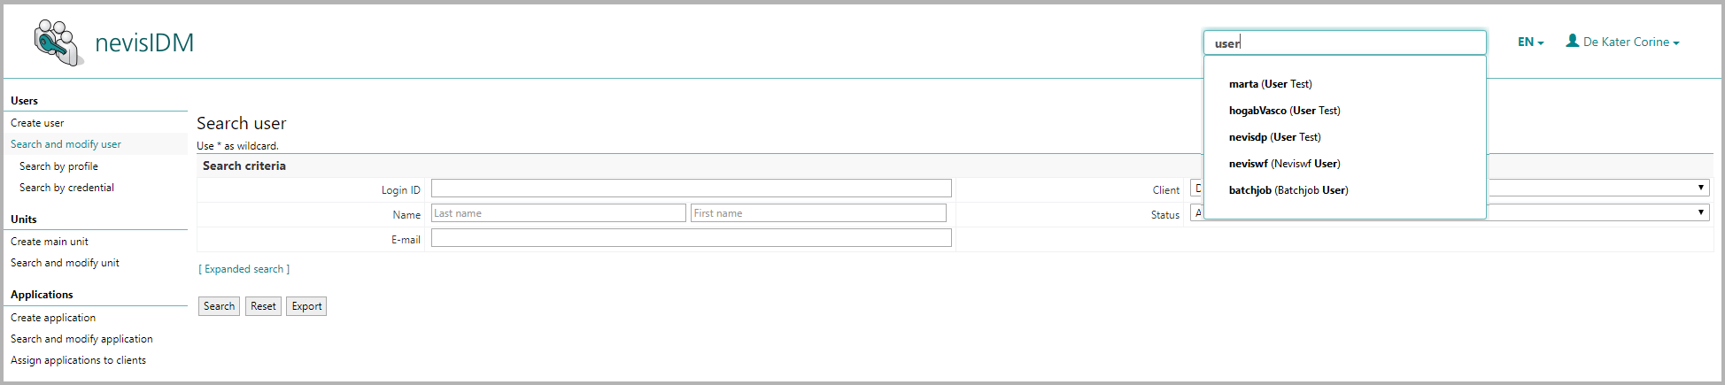
Task: Go to Search by credential
Action: [66, 188]
